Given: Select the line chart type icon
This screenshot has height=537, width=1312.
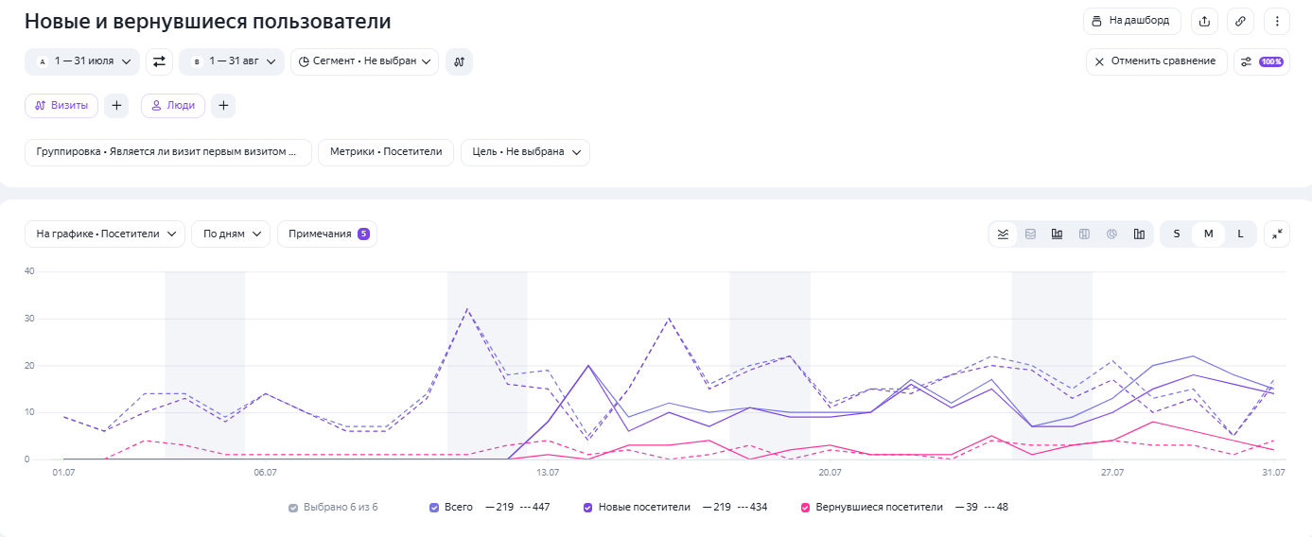Looking at the screenshot, I should pyautogui.click(x=1003, y=234).
